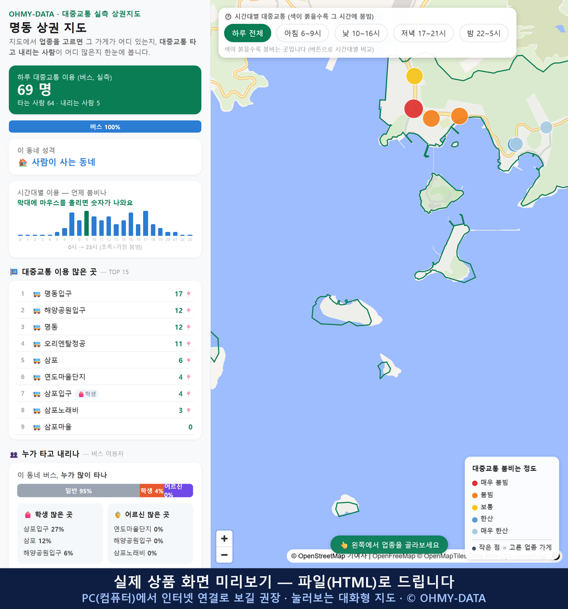Image resolution: width=568 pixels, height=609 pixels.
Task: Click the 삼포입구 27% text
Action: point(43,529)
